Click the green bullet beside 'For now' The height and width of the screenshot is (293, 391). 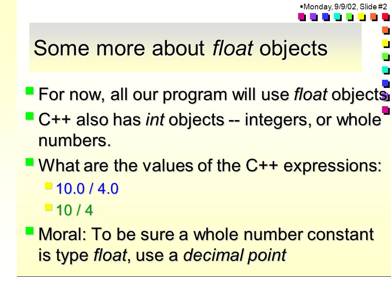click(x=30, y=91)
